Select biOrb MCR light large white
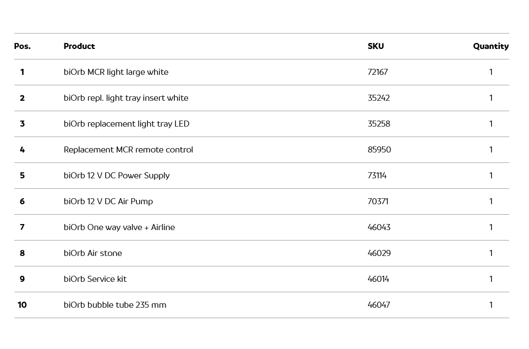The width and height of the screenshot is (529, 349). point(116,72)
